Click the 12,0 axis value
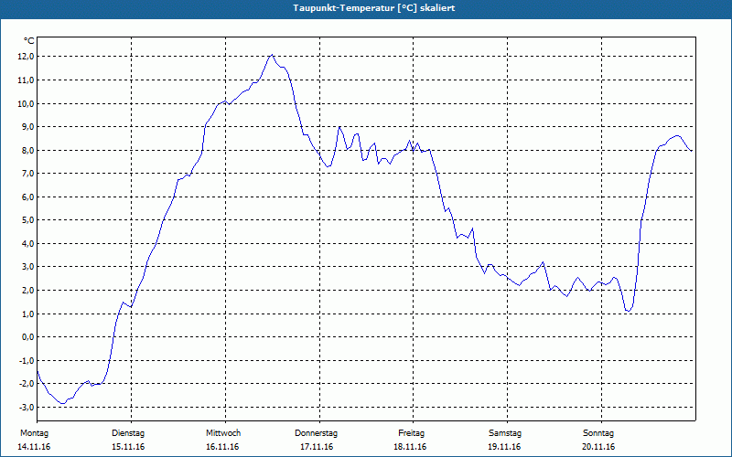 pyautogui.click(x=26, y=57)
